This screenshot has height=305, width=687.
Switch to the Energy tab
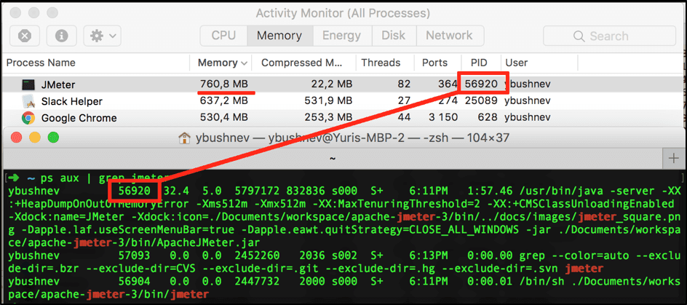tap(341, 36)
